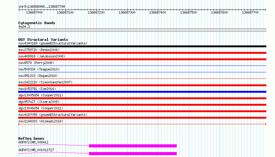
Task: Select the nsv1053781 (Coe2014) label
Action: point(37,89)
